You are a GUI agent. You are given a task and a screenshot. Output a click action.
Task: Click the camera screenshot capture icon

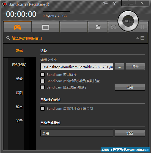click(114, 27)
